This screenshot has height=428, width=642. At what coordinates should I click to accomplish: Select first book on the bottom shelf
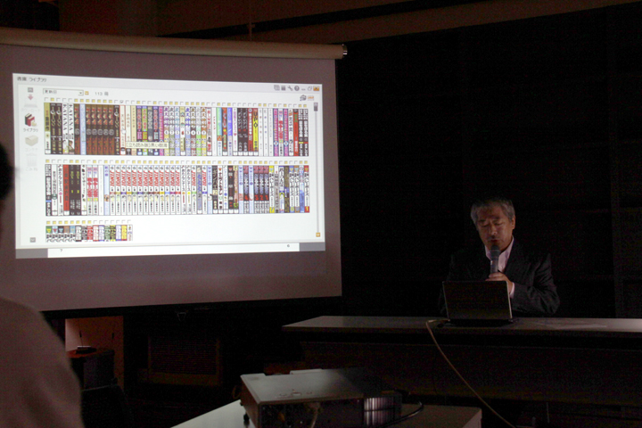(x=49, y=234)
